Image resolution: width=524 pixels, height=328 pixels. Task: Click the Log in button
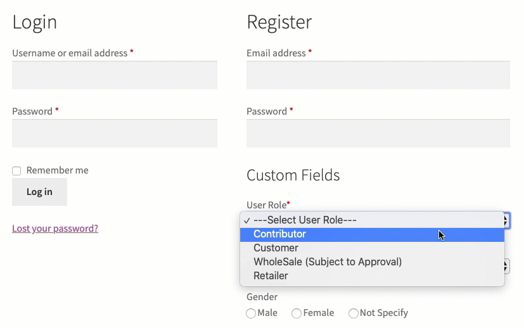pyautogui.click(x=39, y=192)
